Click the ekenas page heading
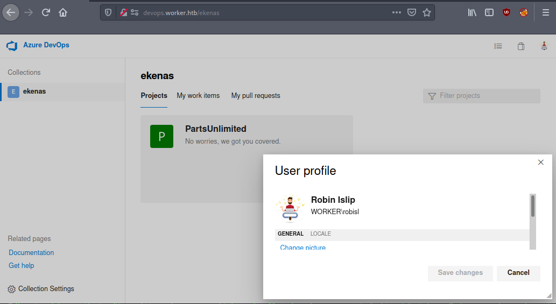This screenshot has height=304, width=556. pos(157,76)
